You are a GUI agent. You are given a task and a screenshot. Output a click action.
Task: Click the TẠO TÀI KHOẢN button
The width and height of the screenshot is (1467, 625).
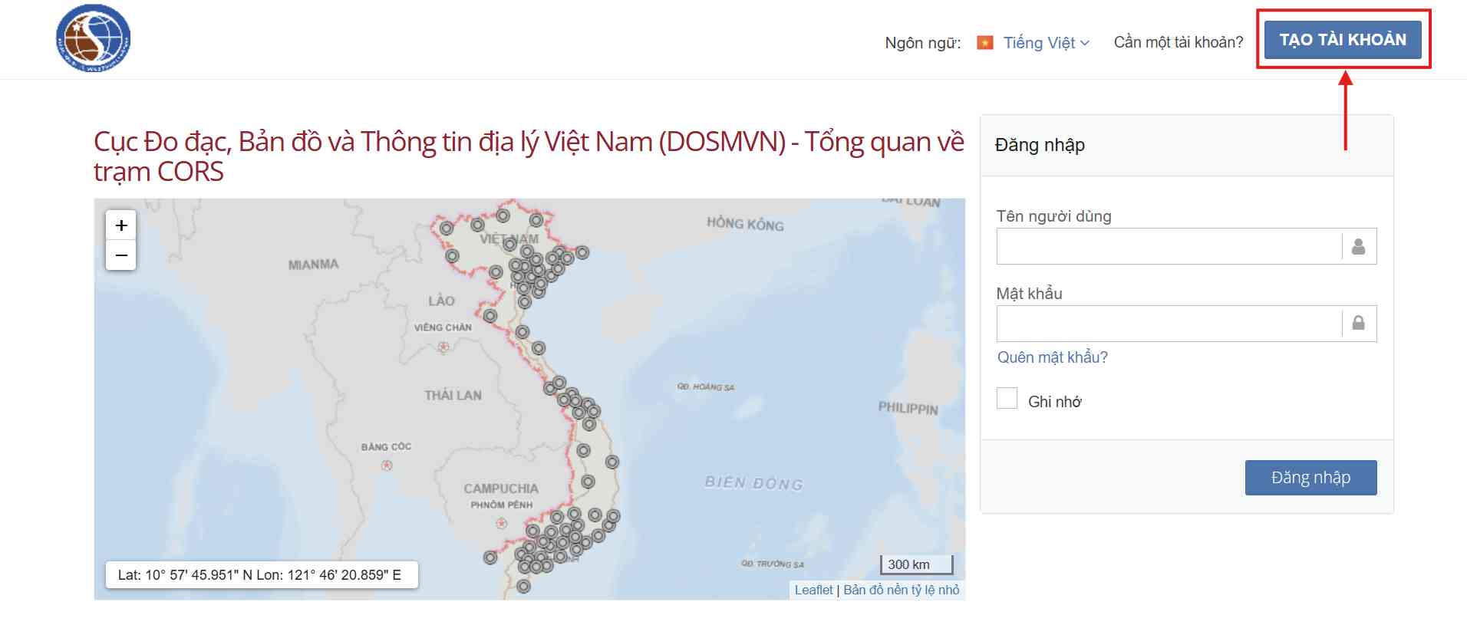[x=1343, y=40]
